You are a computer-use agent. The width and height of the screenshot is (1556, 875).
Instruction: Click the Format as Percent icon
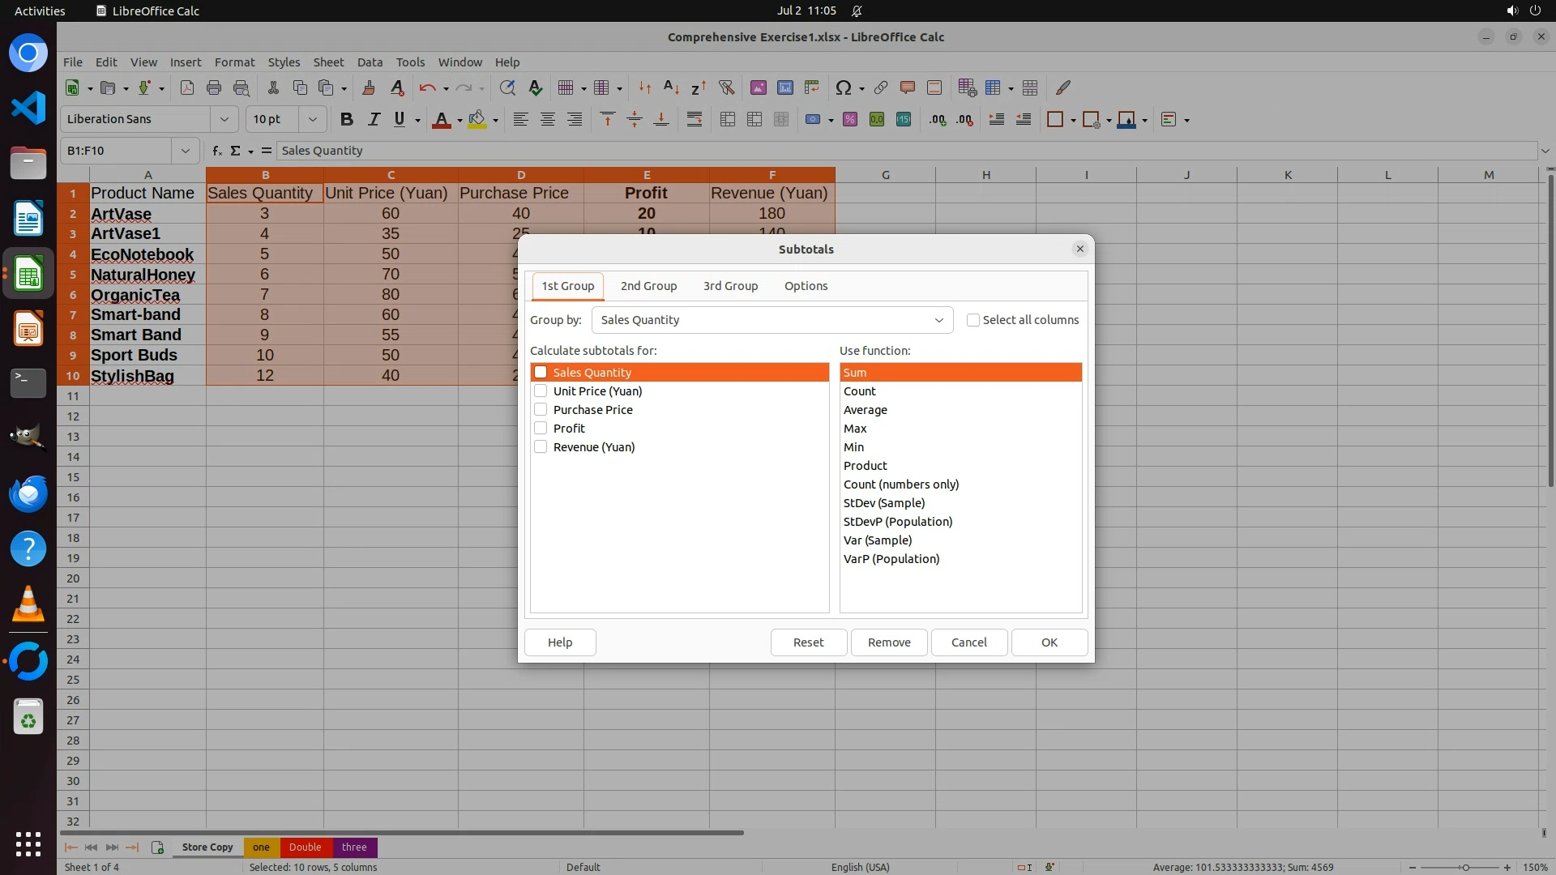850,119
